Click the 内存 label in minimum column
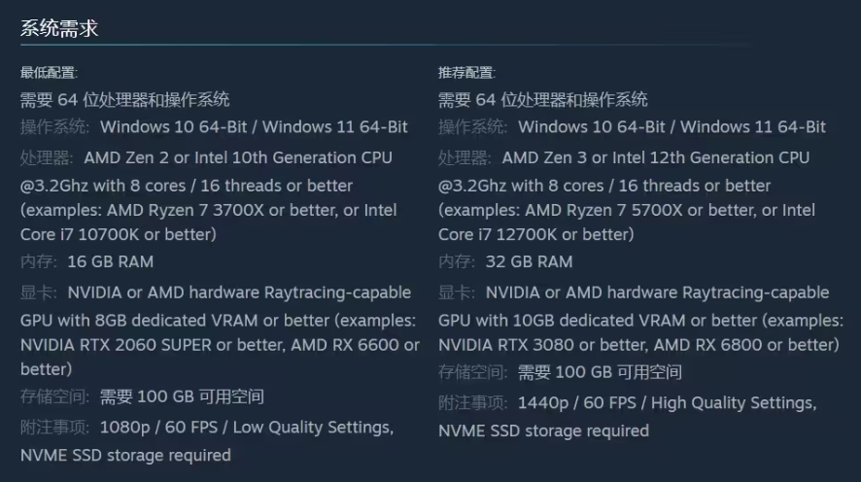The width and height of the screenshot is (861, 482). (39, 261)
